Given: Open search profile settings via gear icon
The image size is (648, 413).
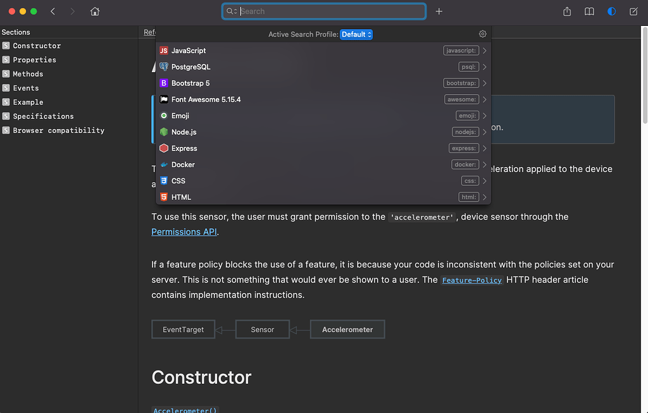Looking at the screenshot, I should tap(482, 34).
